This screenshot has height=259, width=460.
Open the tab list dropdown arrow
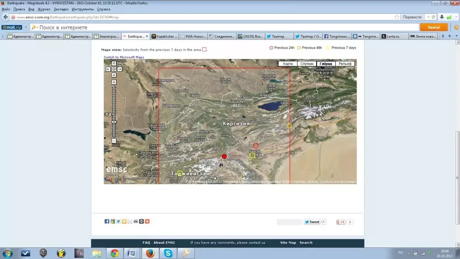449,36
